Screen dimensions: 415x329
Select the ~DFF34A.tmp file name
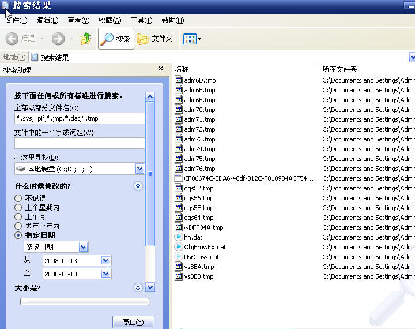[x=203, y=227]
